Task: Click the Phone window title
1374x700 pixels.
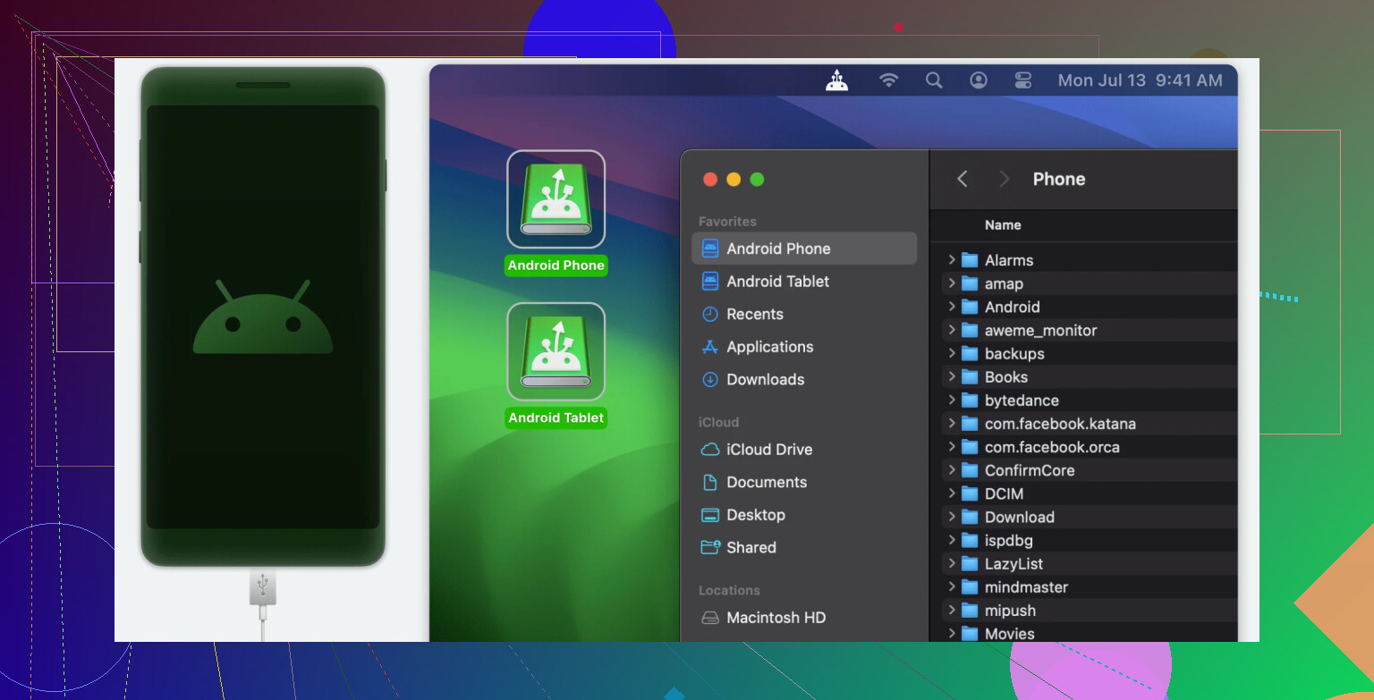Action: tap(1059, 179)
